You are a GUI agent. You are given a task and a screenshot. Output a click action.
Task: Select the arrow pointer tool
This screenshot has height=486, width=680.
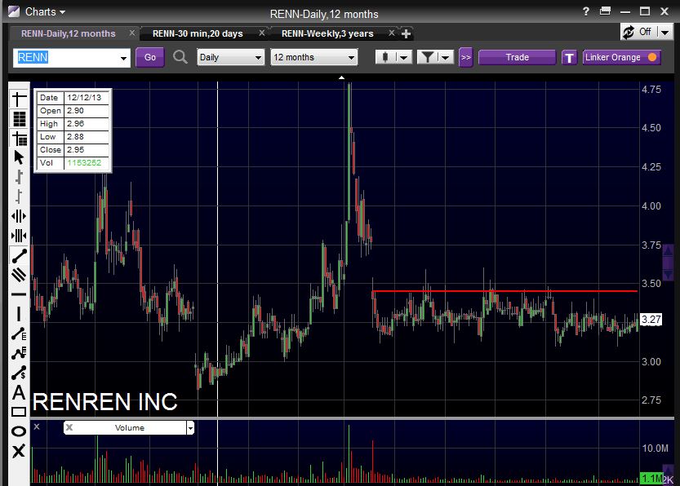19,157
